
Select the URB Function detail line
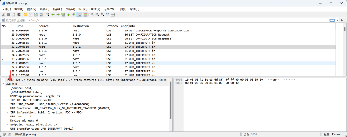(60, 108)
